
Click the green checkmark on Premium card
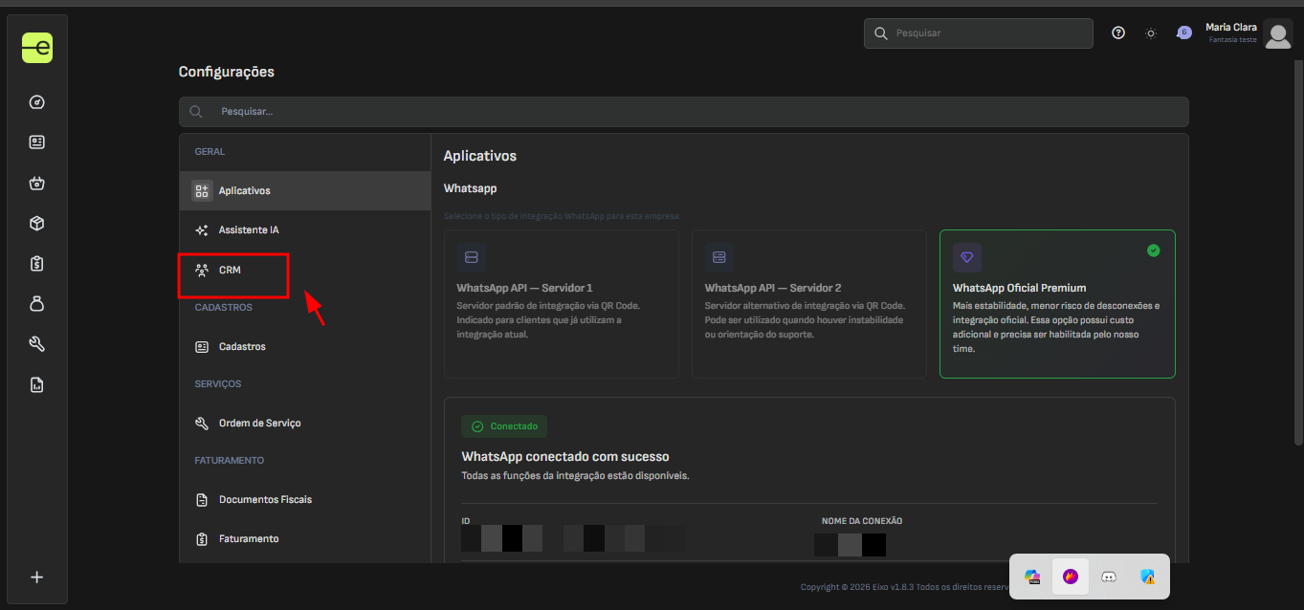click(x=1154, y=251)
